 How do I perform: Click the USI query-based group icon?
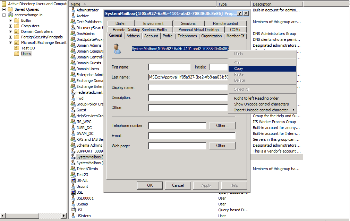pos(73,210)
